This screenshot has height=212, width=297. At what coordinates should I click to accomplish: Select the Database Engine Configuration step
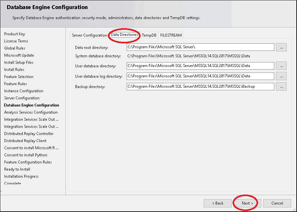click(x=31, y=105)
